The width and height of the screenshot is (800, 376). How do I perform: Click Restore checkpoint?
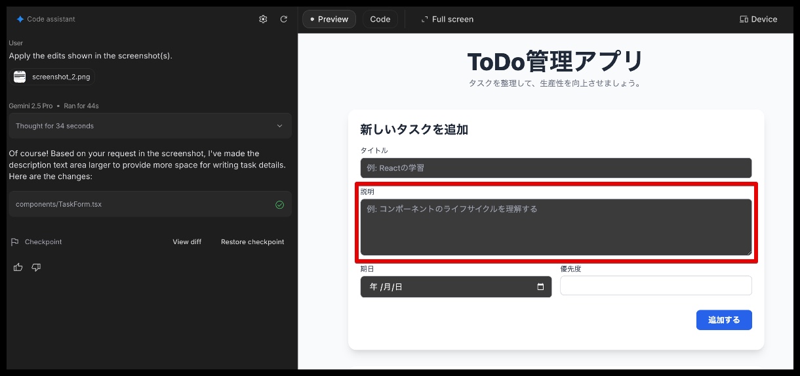pyautogui.click(x=252, y=242)
